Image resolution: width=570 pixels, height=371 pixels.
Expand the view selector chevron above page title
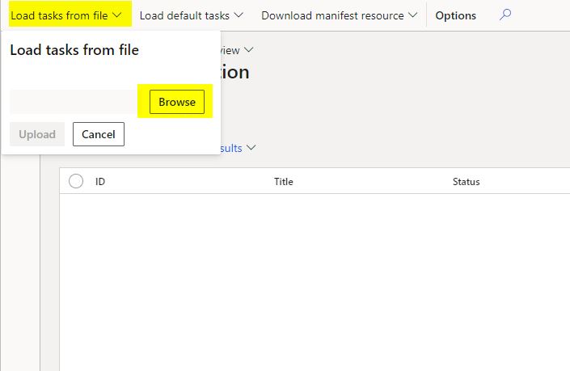point(248,50)
